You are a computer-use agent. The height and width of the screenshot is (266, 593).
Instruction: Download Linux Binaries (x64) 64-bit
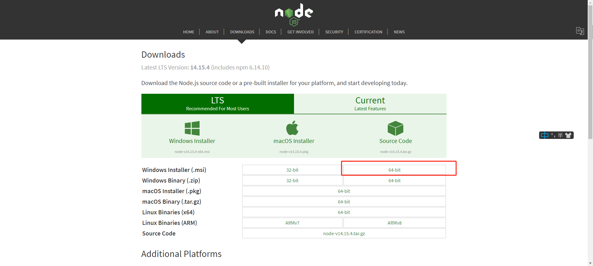pyautogui.click(x=344, y=212)
